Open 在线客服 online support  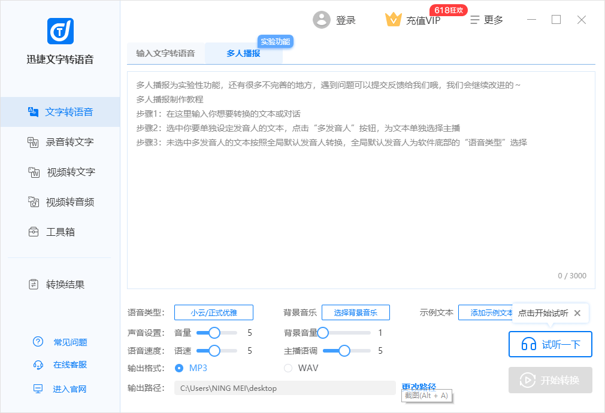(x=61, y=365)
